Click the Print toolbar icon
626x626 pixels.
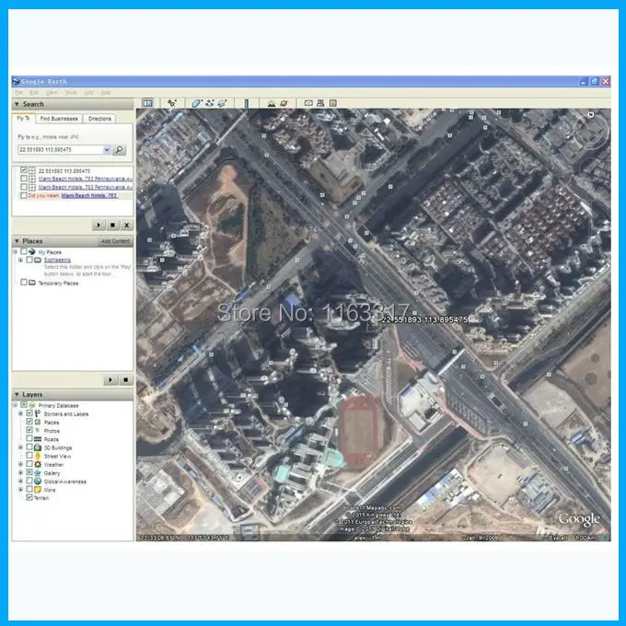[320, 103]
